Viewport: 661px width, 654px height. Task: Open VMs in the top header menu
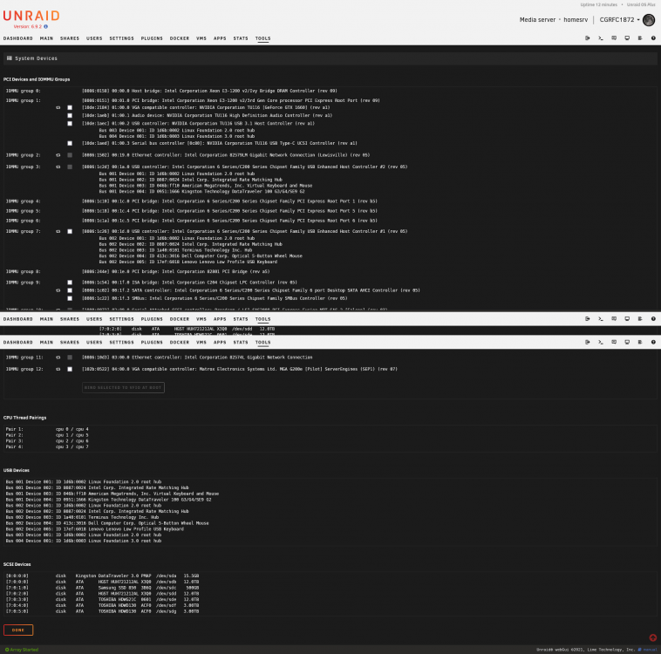[x=201, y=38]
